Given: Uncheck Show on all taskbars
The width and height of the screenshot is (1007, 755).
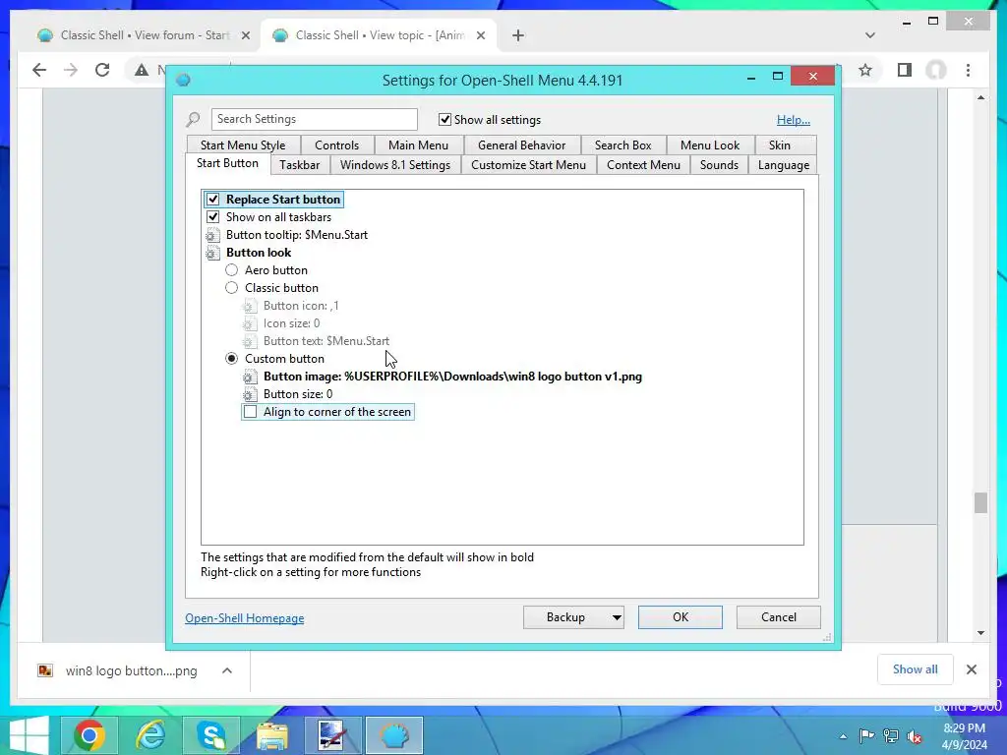Looking at the screenshot, I should click(x=212, y=217).
